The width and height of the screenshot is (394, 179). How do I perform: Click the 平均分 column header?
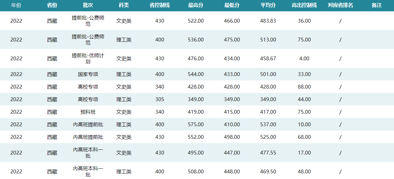point(268,5)
